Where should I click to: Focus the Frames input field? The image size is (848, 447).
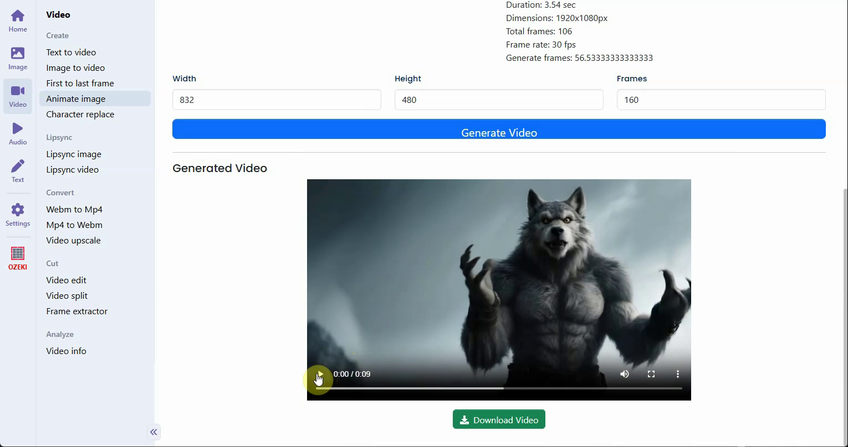pyautogui.click(x=721, y=100)
